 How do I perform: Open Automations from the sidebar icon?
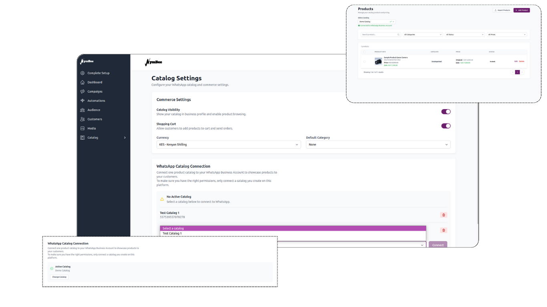(x=82, y=100)
